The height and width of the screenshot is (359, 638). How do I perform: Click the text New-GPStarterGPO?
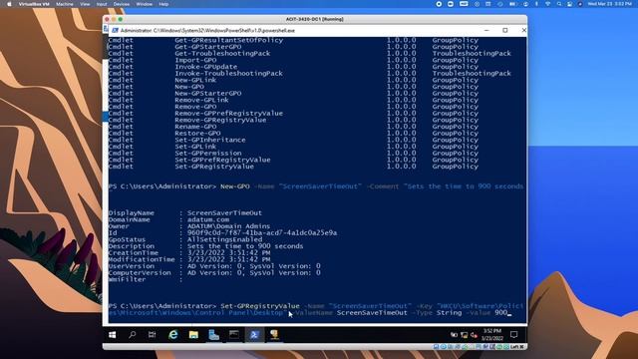pos(208,93)
